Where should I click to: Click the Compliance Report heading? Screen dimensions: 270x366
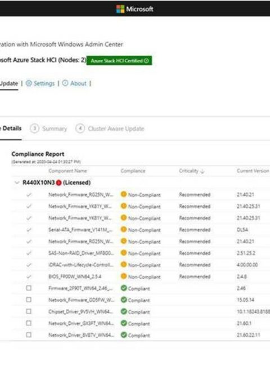38,154
